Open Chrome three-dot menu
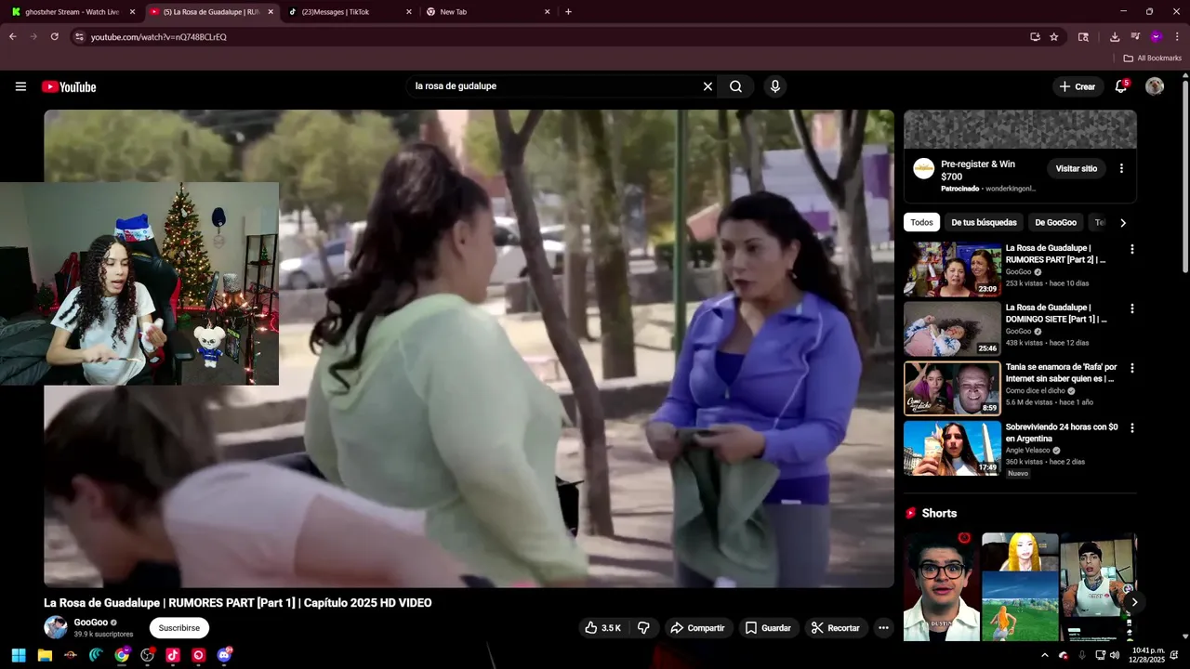The width and height of the screenshot is (1190, 669). (x=1177, y=37)
